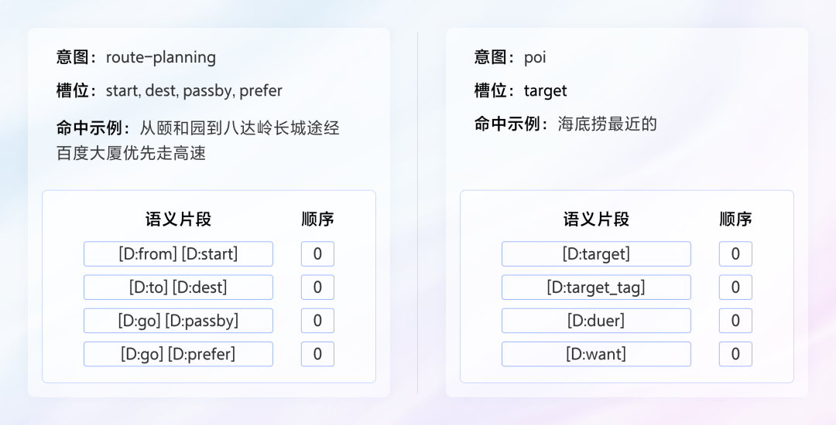Image resolution: width=836 pixels, height=425 pixels.
Task: Click the [D:from] [D:start] semantic fragment field
Action: tap(178, 253)
